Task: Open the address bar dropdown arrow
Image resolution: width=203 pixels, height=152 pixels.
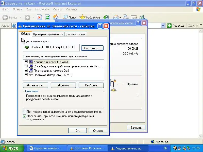Action: (163, 26)
